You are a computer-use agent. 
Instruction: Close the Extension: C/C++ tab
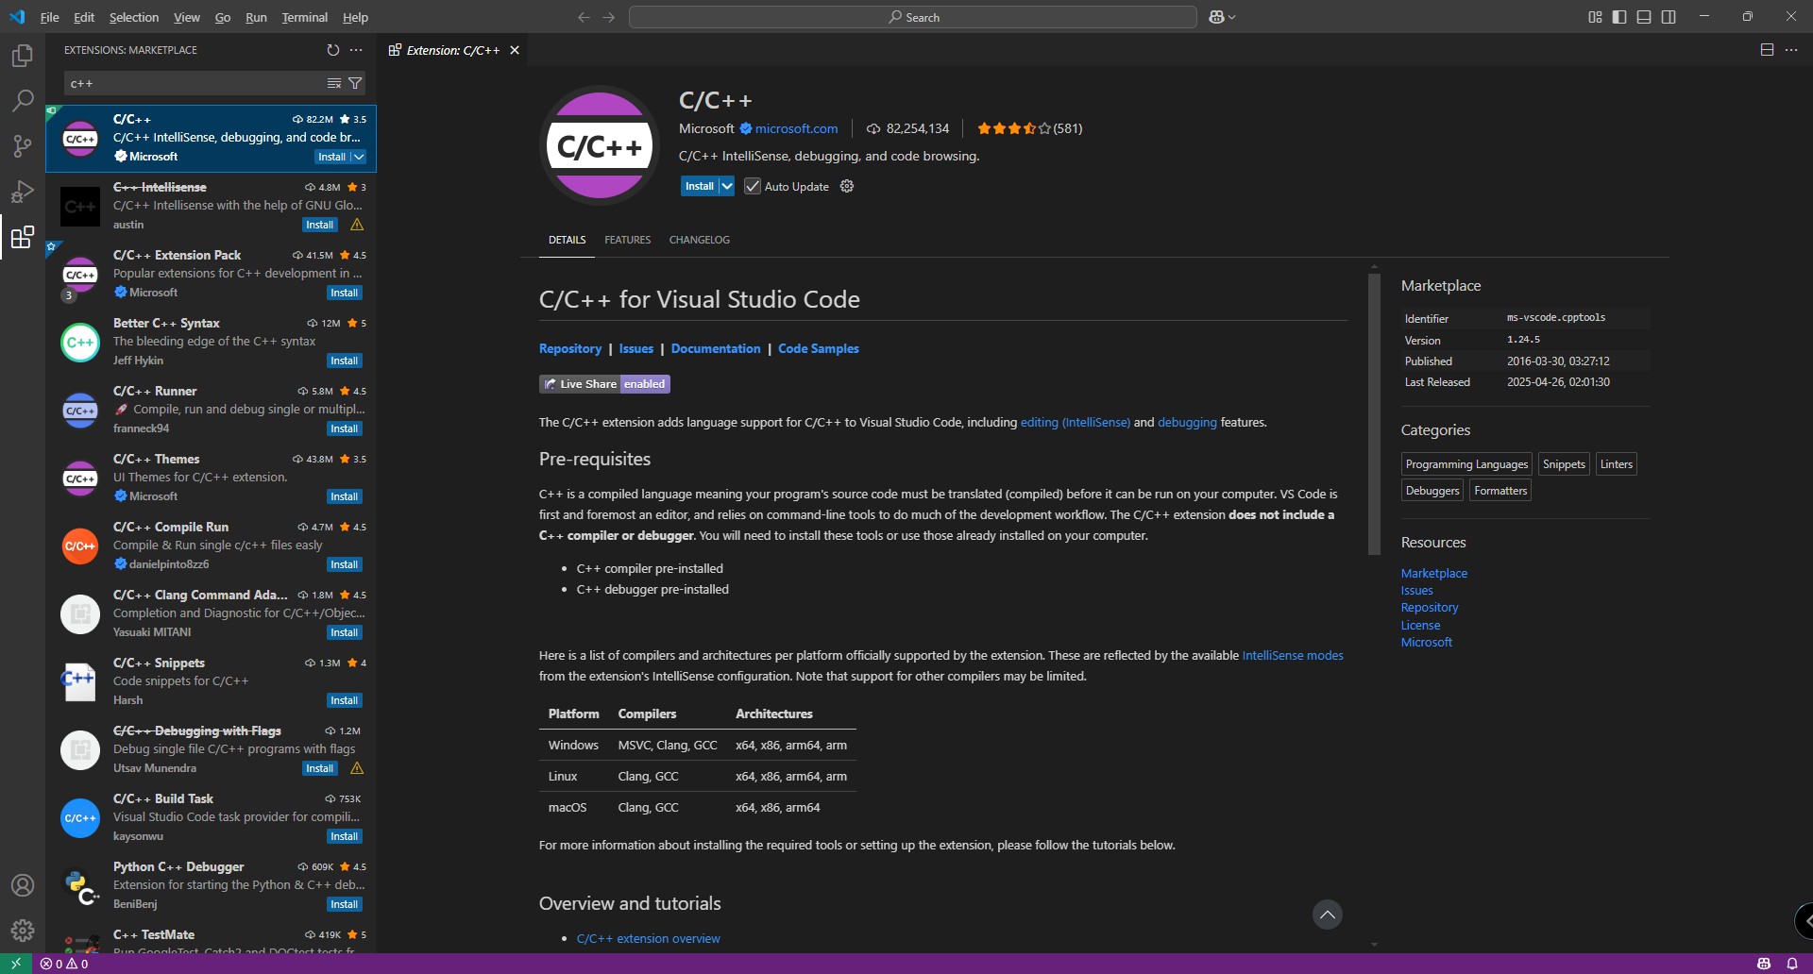coord(515,50)
